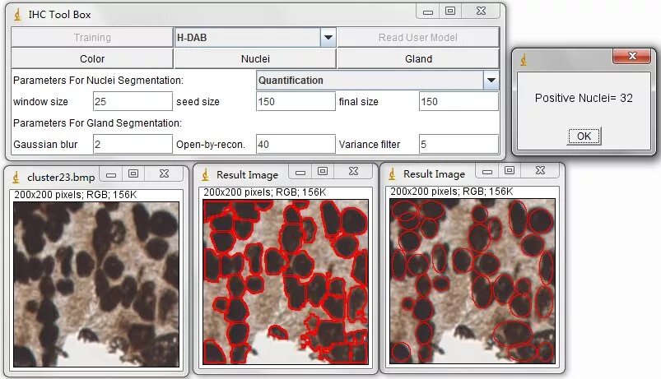Close the IHC Tool Box window
This screenshot has width=661, height=379.
(481, 12)
